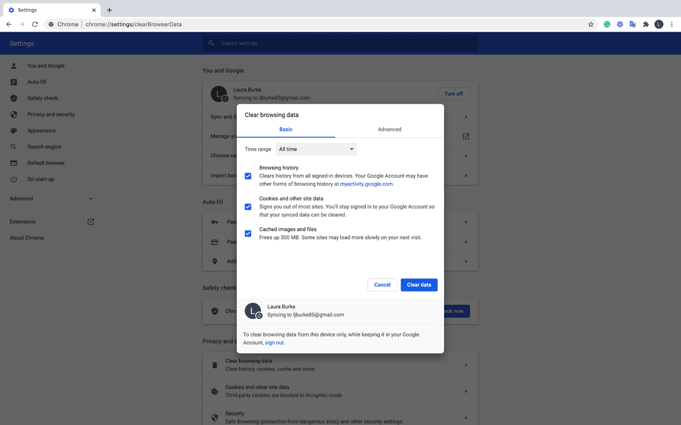The width and height of the screenshot is (681, 425).
Task: Disable Cached images and files
Action: pyautogui.click(x=248, y=233)
